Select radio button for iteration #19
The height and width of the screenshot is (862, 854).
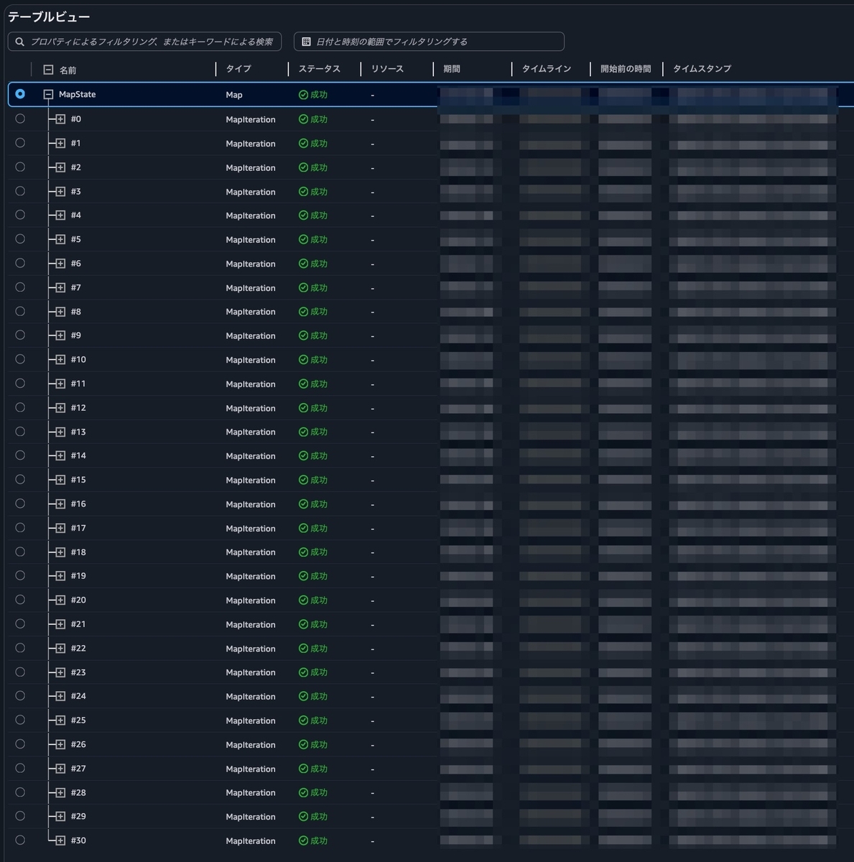(x=20, y=575)
